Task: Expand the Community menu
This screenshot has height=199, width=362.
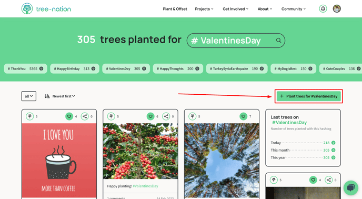Action: [294, 9]
